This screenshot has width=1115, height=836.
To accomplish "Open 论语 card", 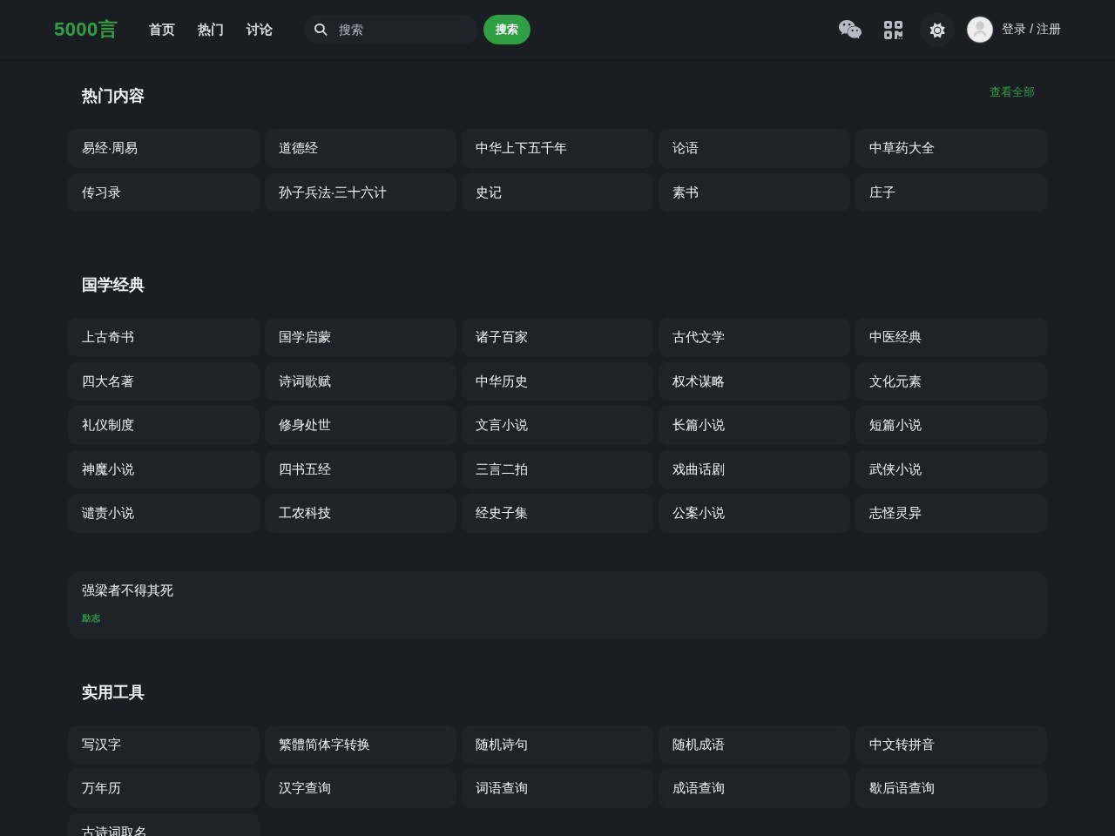I will (x=754, y=148).
